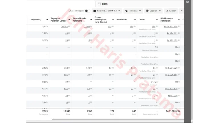Screen dimensions: 219x123
Task: Open the Perincian breakdown dropdown
Action: pos(133,11)
